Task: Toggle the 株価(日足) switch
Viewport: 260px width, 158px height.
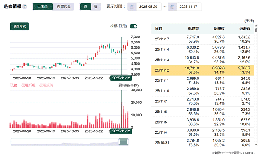Action: click(x=133, y=26)
